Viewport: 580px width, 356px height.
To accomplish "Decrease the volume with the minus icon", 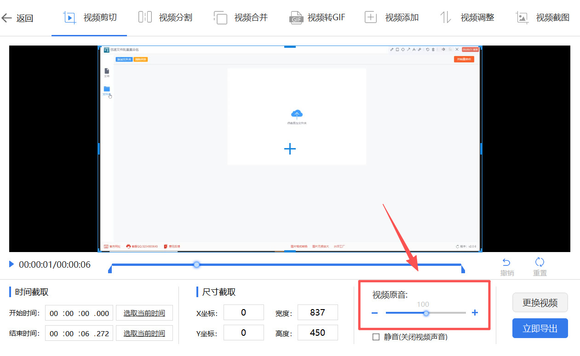I will click(374, 313).
